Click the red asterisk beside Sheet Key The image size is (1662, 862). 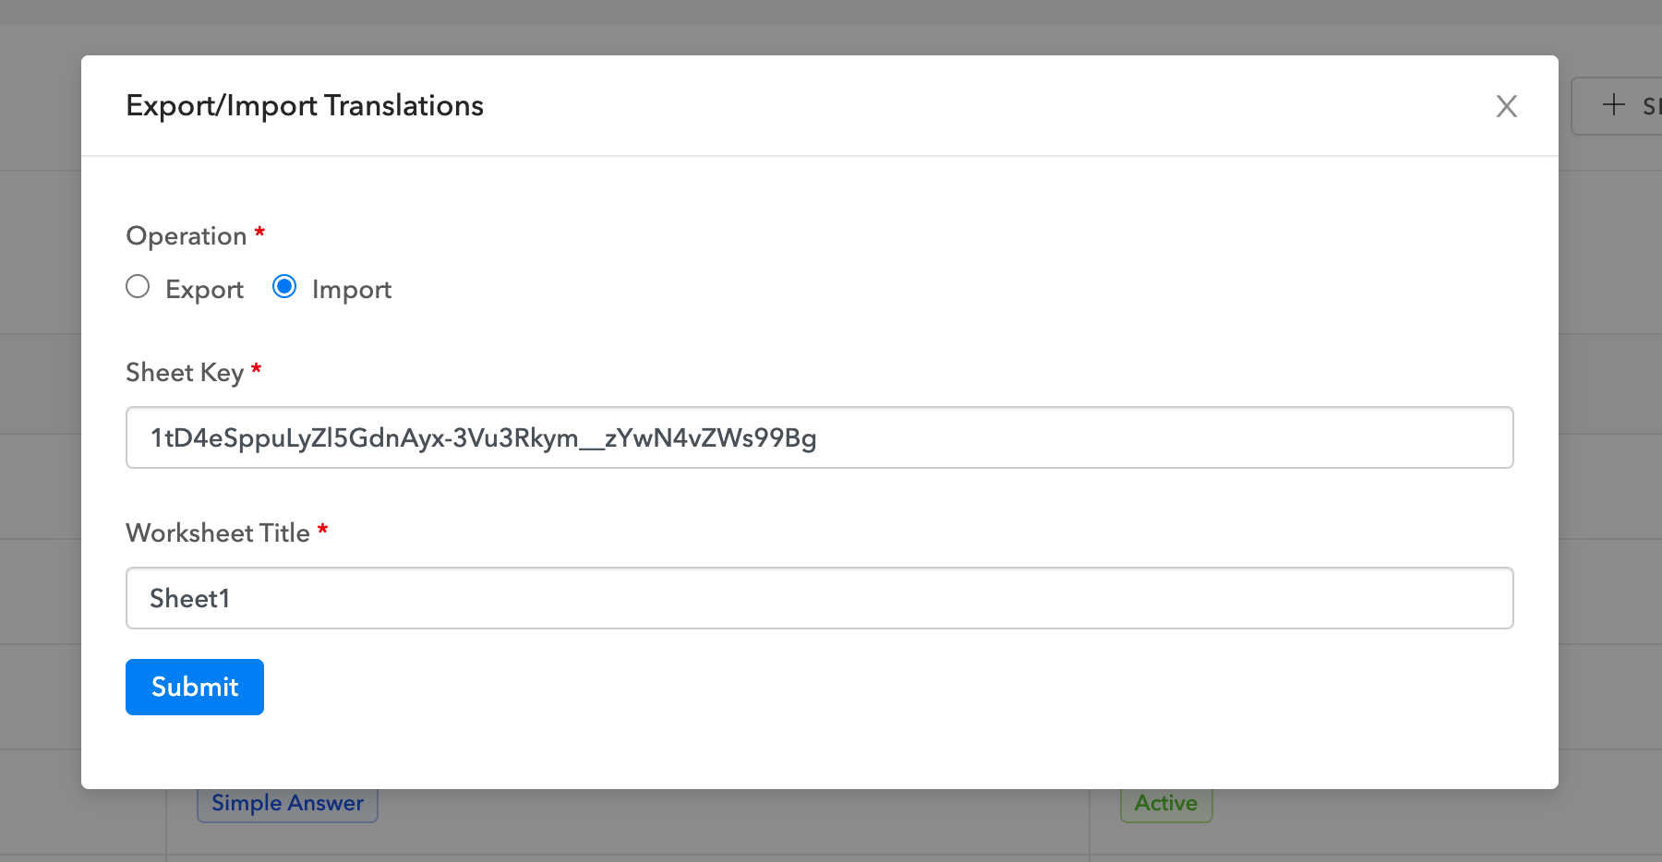257,369
